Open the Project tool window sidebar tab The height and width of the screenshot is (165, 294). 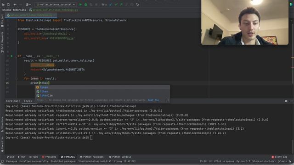[2, 21]
